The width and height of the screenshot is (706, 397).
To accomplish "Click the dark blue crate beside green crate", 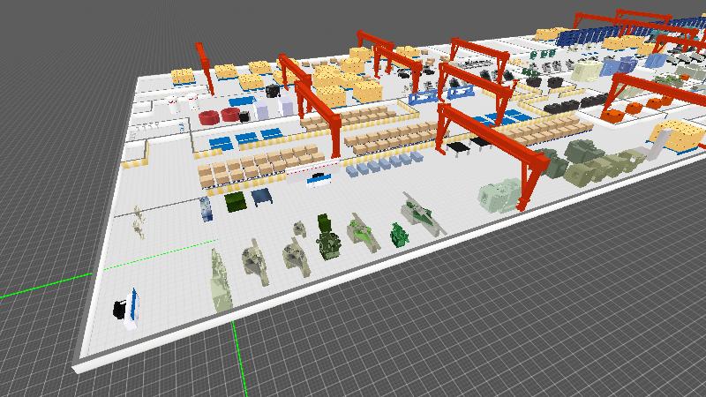I will click(261, 197).
